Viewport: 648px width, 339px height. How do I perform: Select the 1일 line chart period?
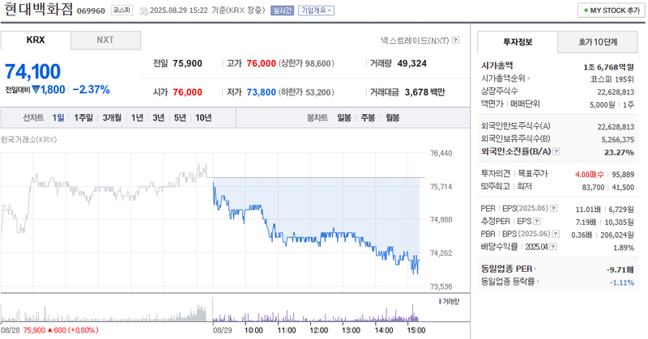pyautogui.click(x=58, y=117)
